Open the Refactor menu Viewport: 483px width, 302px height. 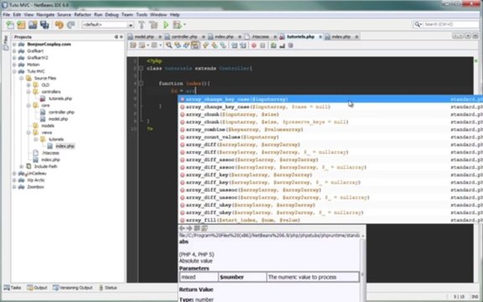(x=82, y=14)
